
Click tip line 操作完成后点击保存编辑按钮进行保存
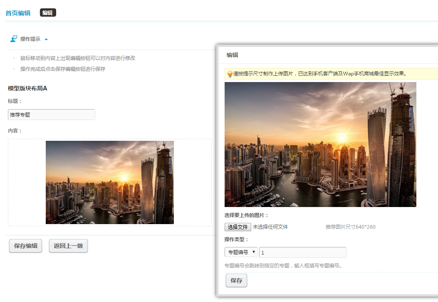[62, 69]
